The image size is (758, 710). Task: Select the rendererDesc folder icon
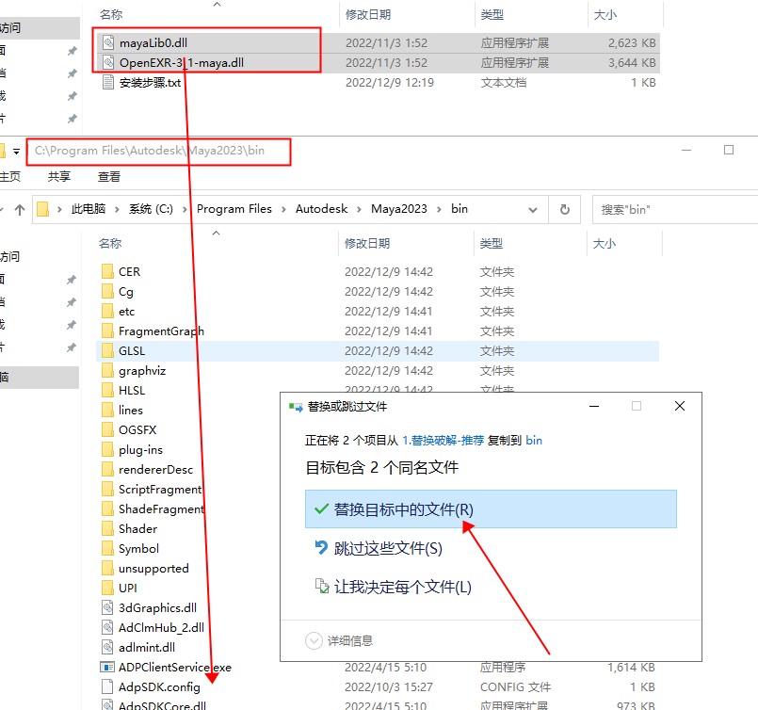pyautogui.click(x=107, y=470)
